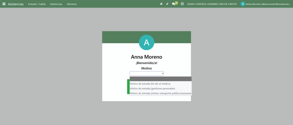Click the pencil edit icon in navbar
293x125 pixels.
point(167,4)
